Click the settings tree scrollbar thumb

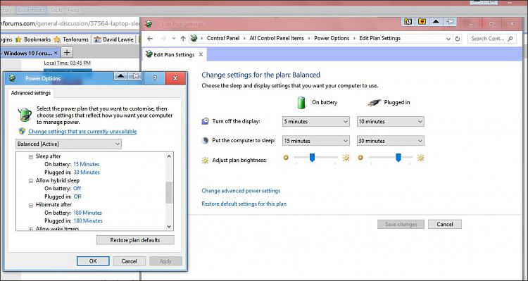pos(169,193)
